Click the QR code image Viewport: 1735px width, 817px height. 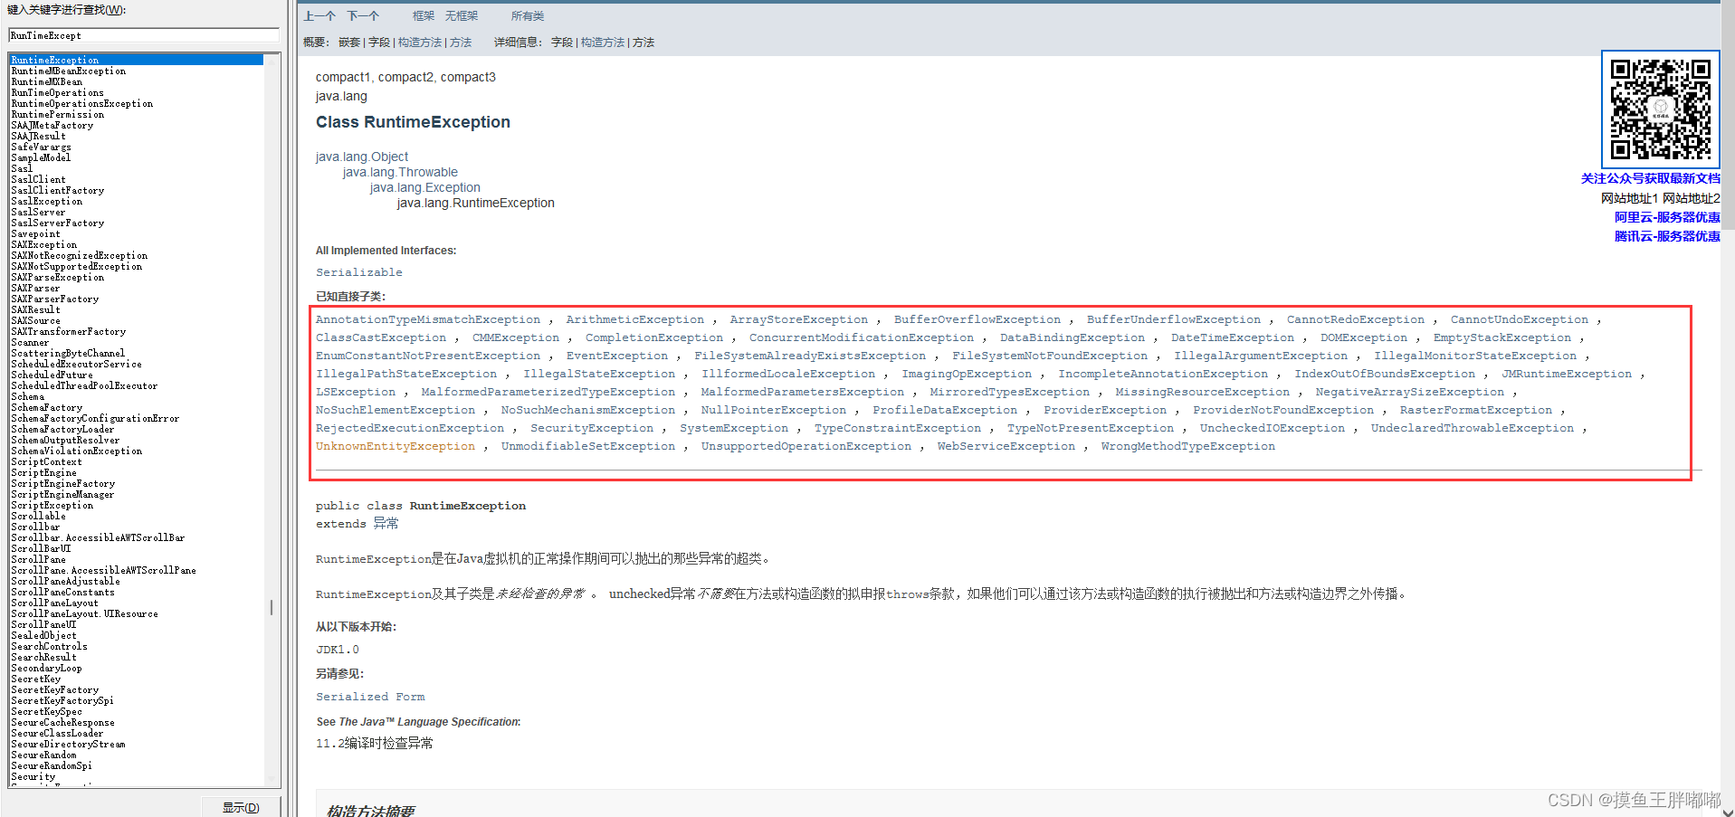tap(1661, 109)
